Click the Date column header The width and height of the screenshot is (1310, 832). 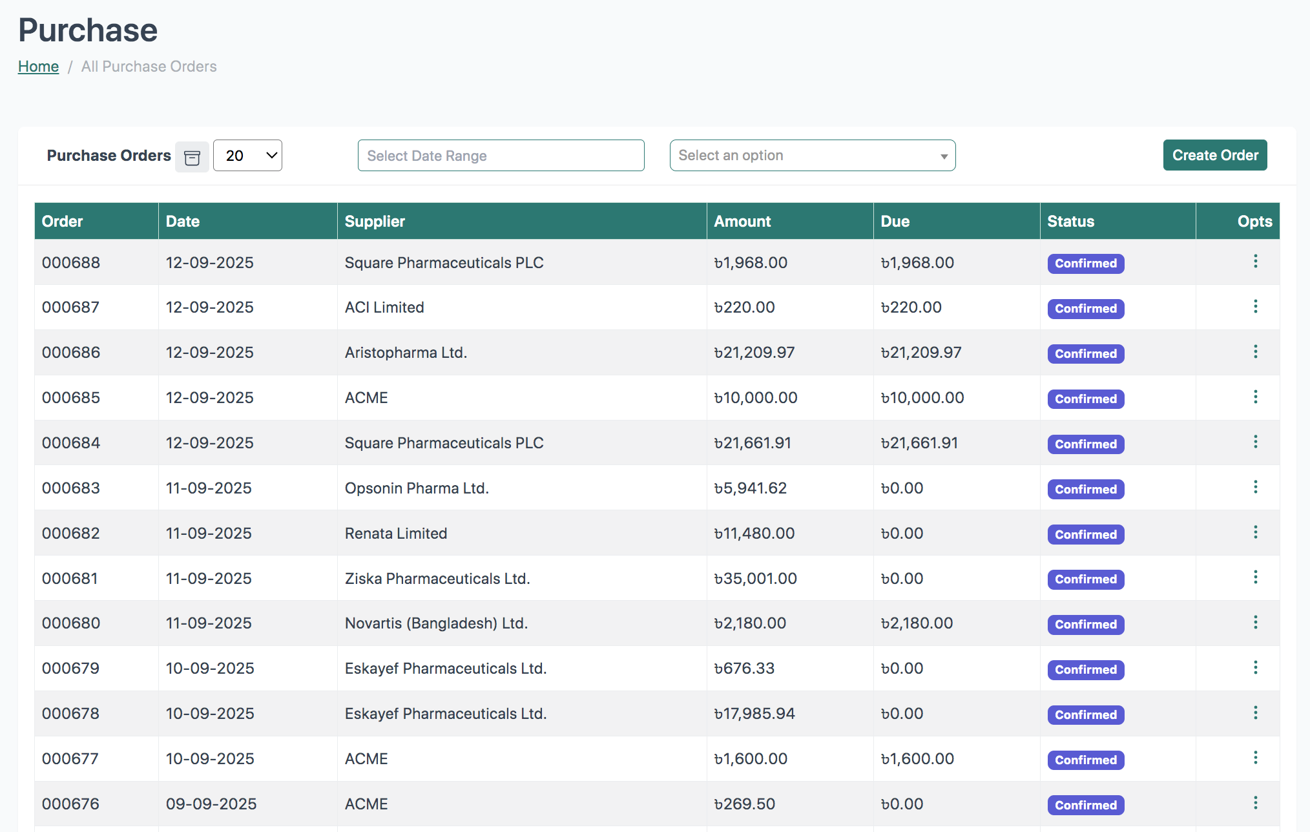click(x=183, y=222)
